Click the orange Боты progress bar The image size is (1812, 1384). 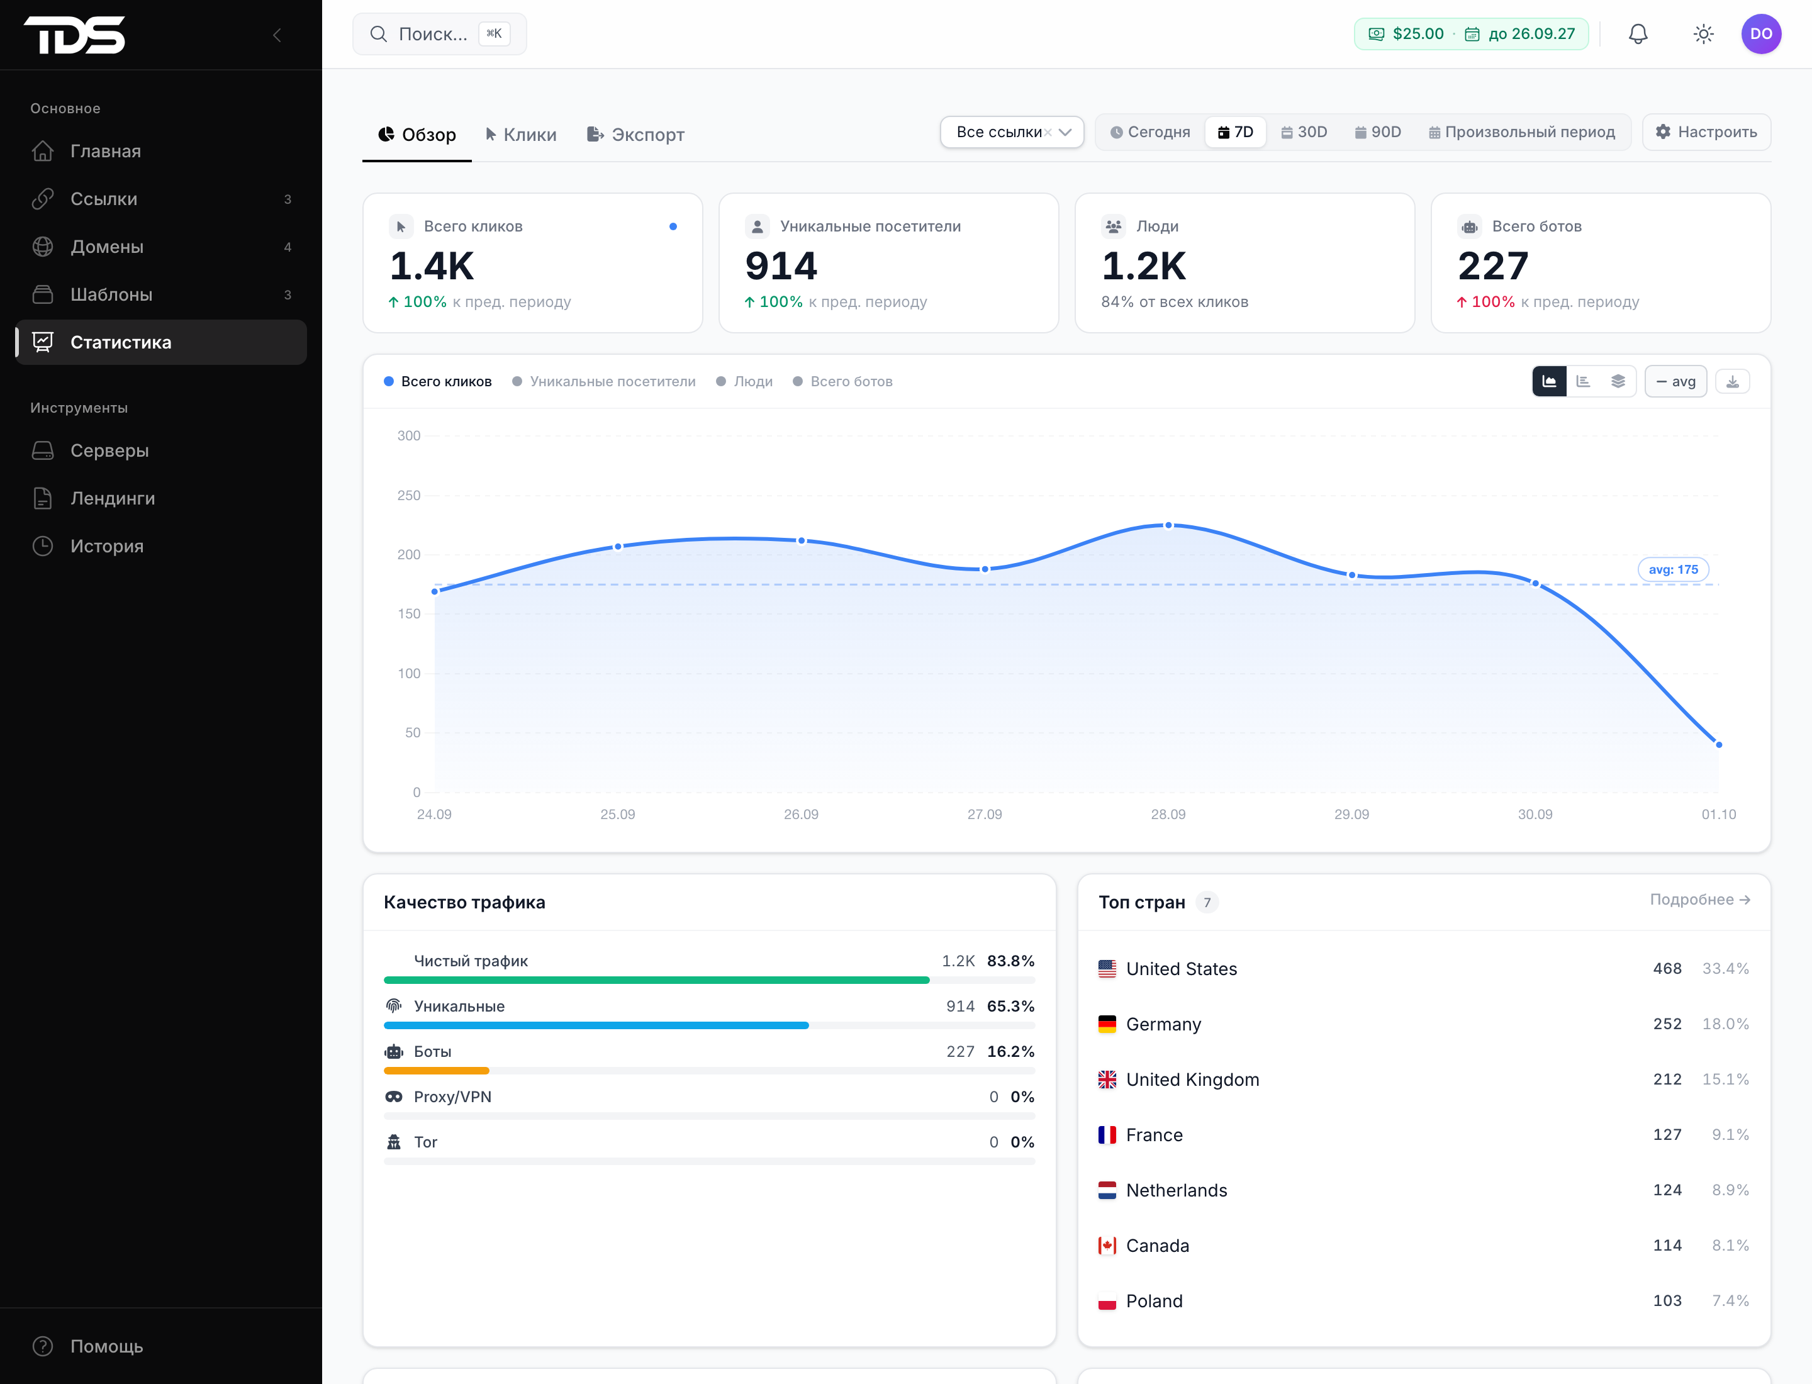click(436, 1071)
